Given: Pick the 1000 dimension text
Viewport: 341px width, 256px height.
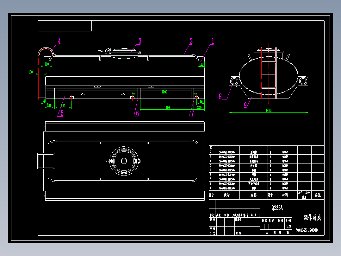Looking at the screenshot, I should 167,107.
